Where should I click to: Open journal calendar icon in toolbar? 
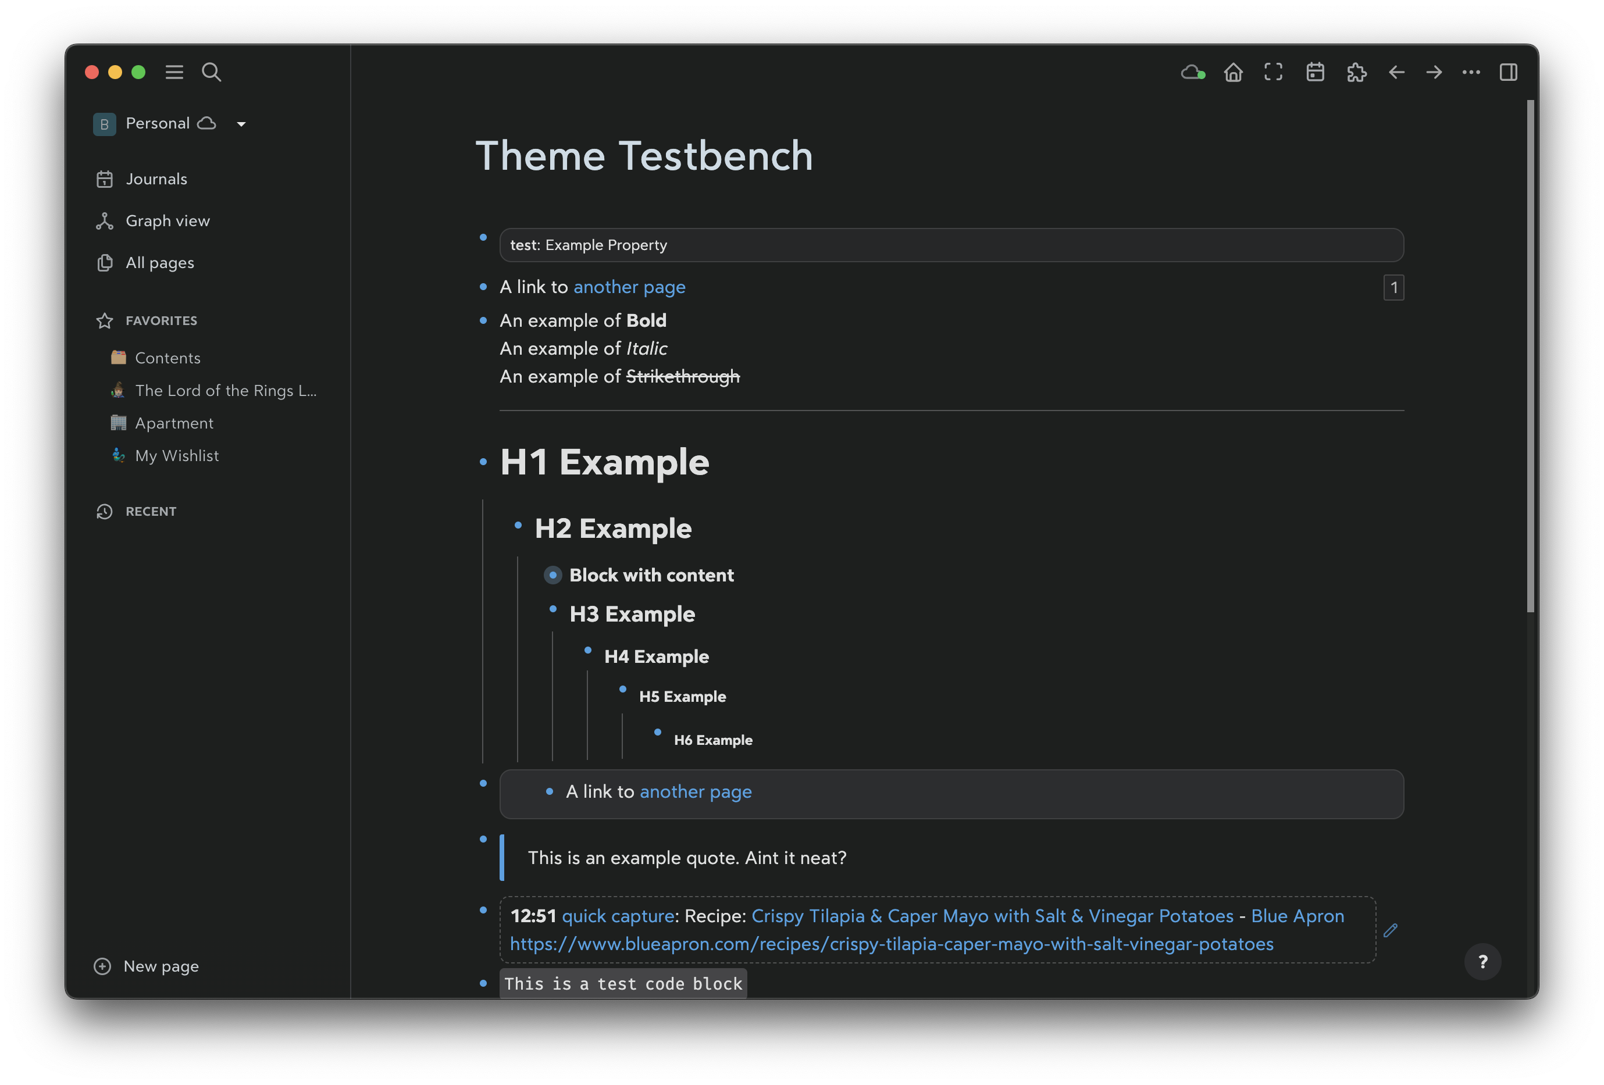click(x=1315, y=73)
